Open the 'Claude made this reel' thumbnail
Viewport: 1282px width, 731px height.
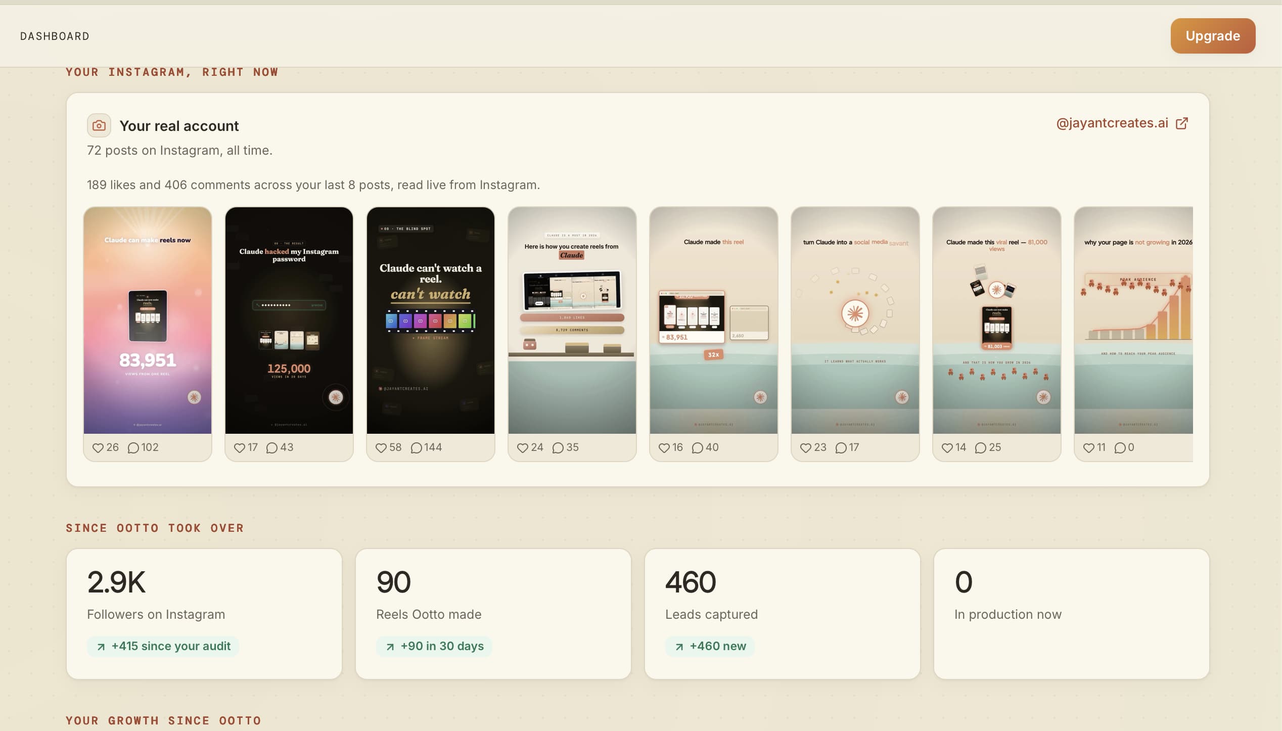[714, 320]
